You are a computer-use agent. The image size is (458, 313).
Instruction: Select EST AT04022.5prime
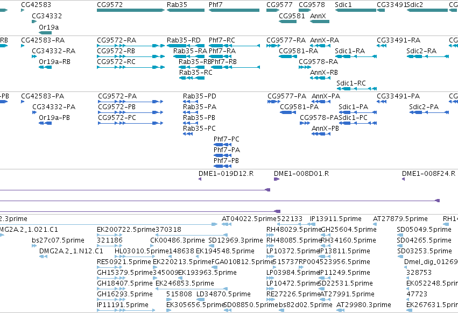(249, 219)
